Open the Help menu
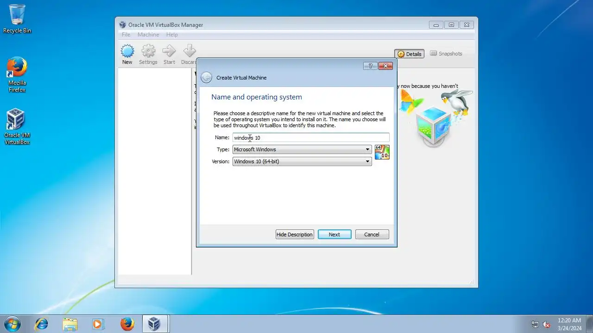This screenshot has width=593, height=333. click(x=172, y=35)
